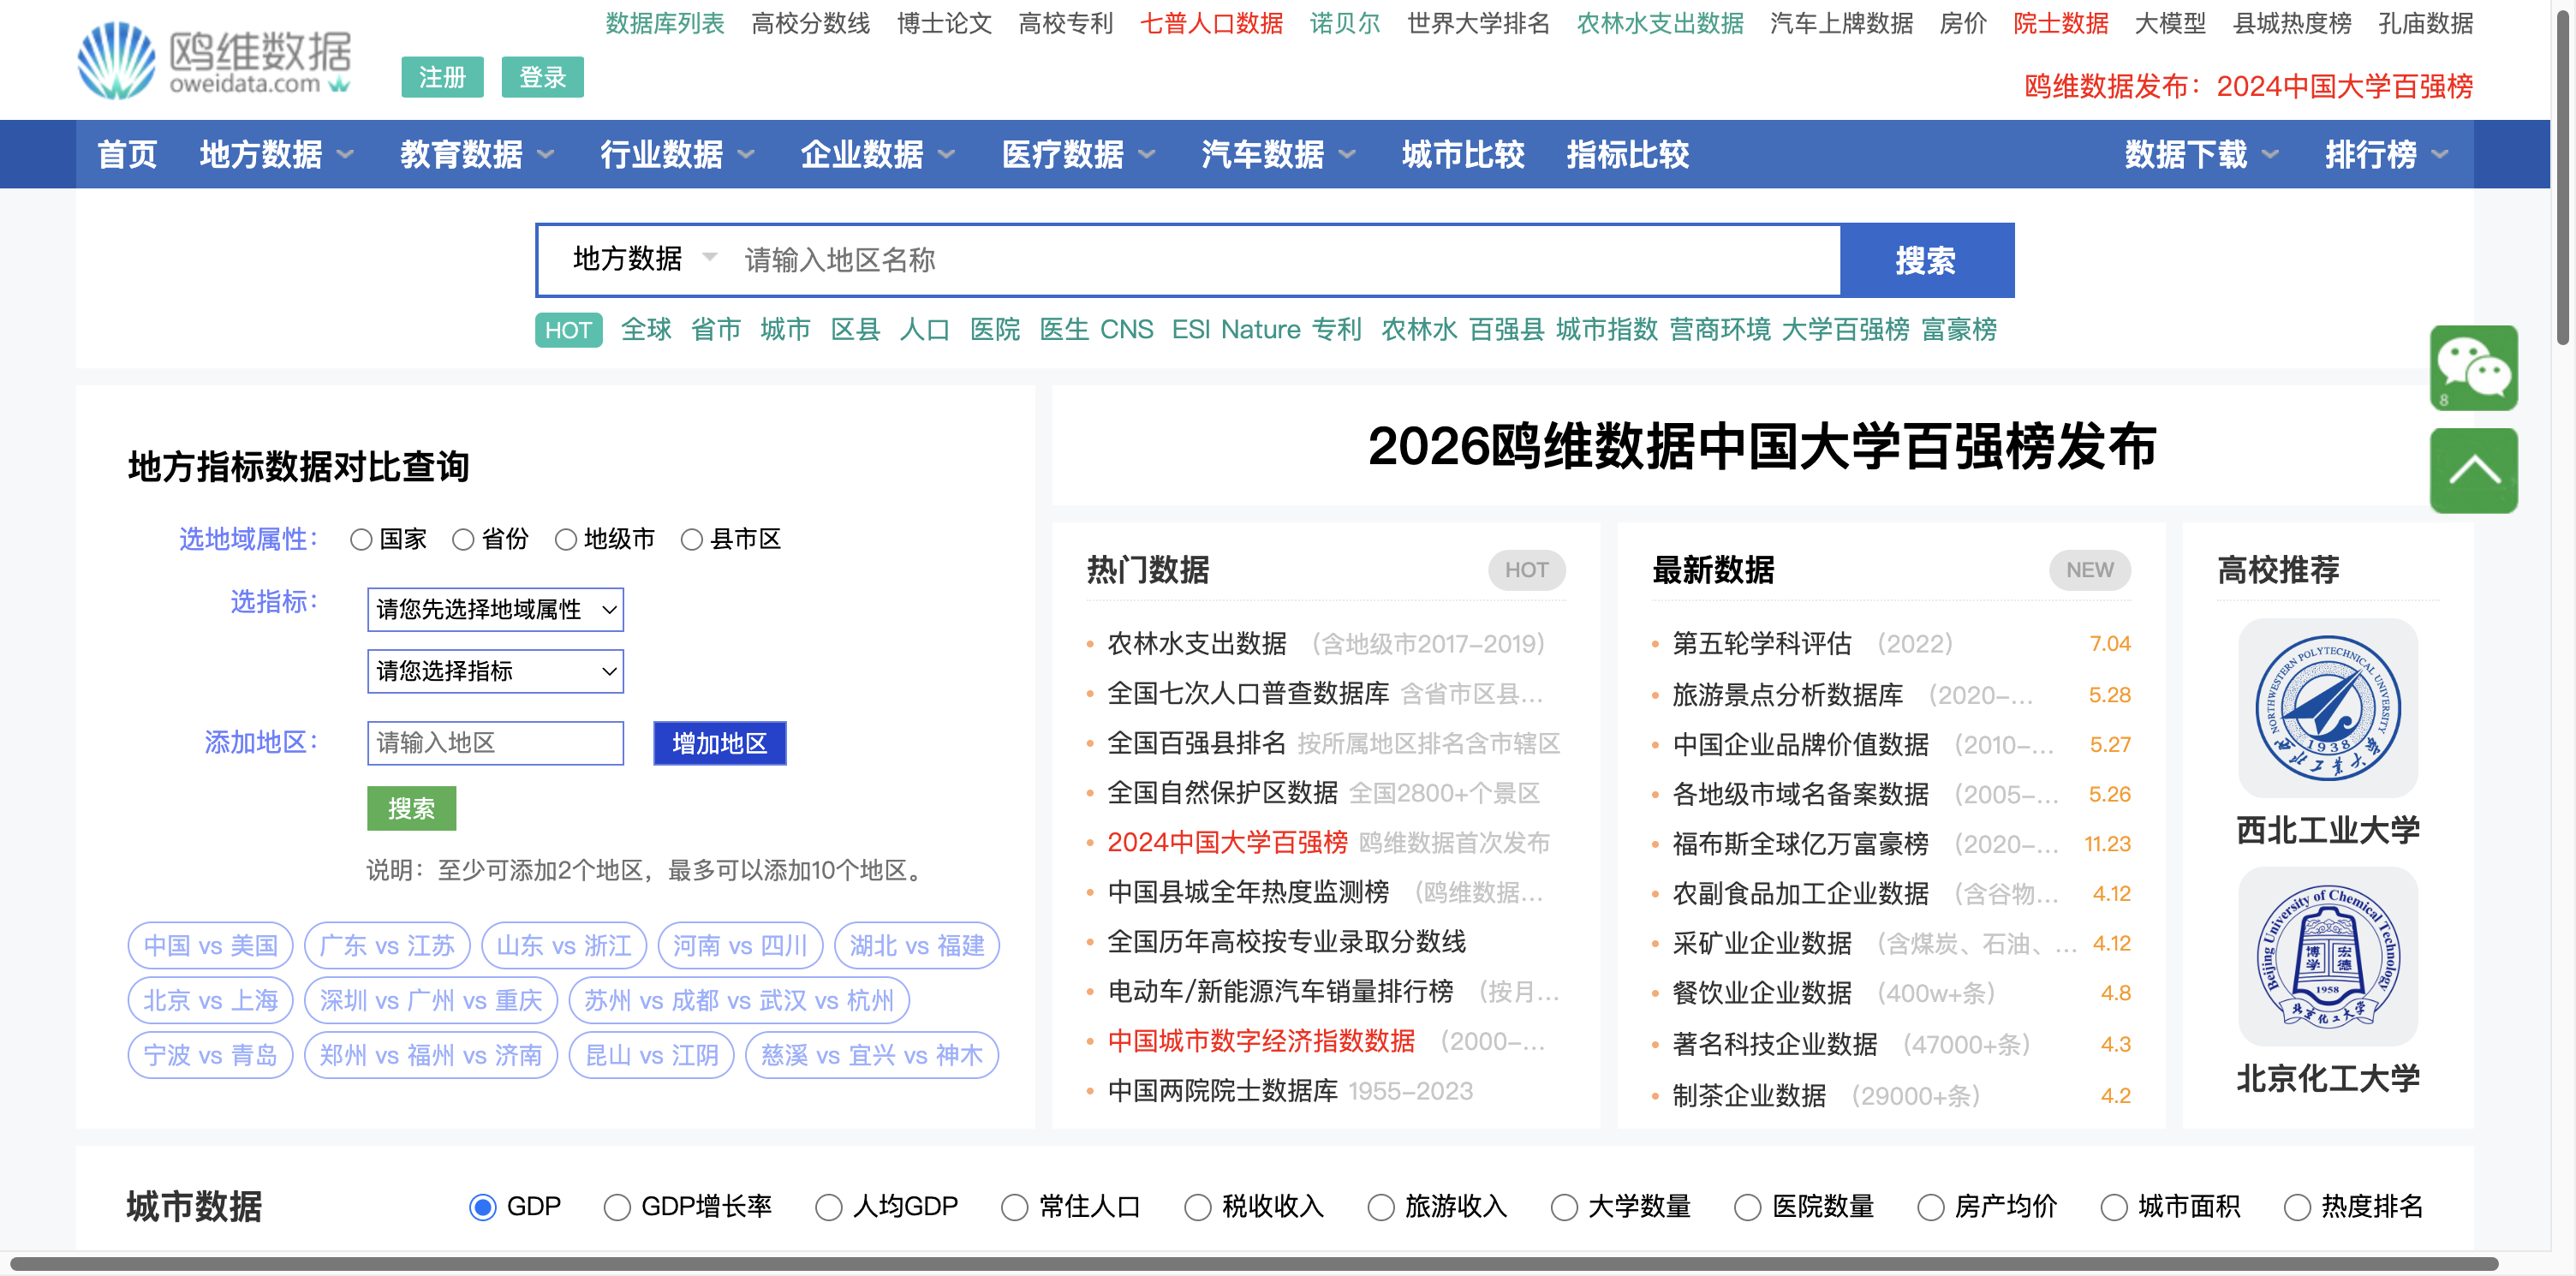This screenshot has height=1276, width=2576.
Task: Open the 请您先选择地域属性 dropdown
Action: pyautogui.click(x=495, y=609)
